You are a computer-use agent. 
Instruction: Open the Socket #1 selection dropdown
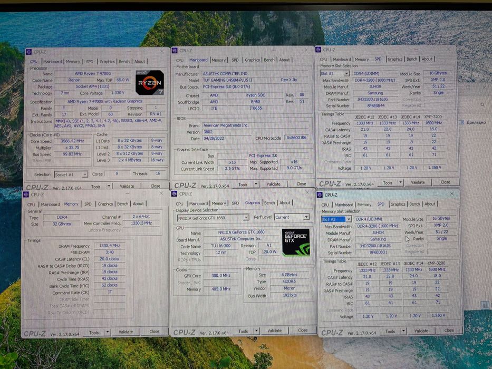click(x=71, y=174)
